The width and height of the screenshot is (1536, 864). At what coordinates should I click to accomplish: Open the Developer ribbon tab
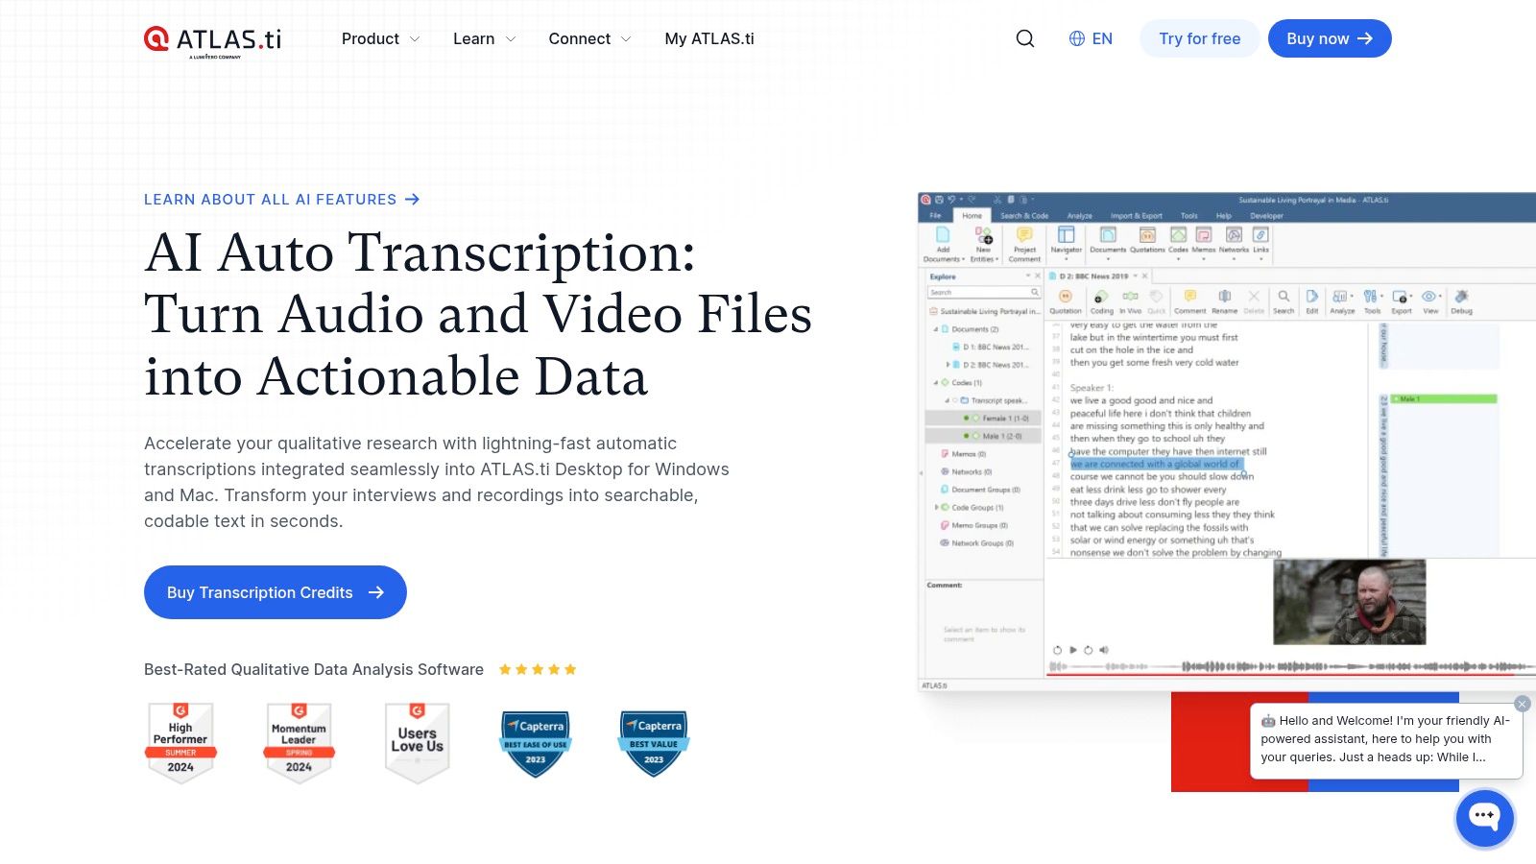pyautogui.click(x=1266, y=216)
